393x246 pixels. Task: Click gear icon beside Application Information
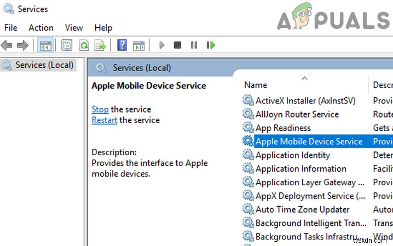(248, 168)
